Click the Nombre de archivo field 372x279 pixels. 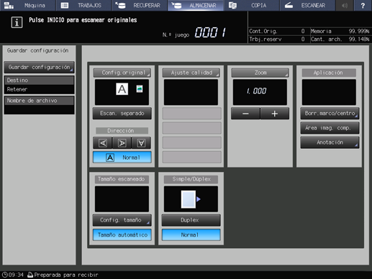pyautogui.click(x=39, y=105)
